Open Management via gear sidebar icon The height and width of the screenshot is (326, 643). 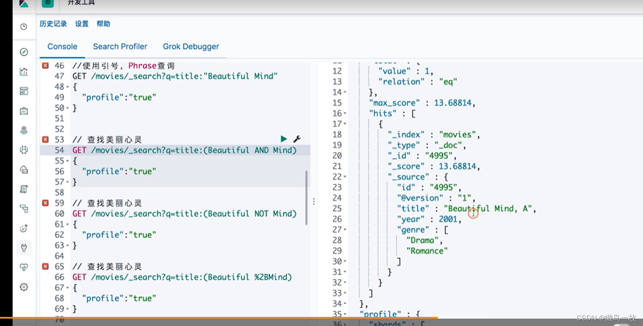pos(24,287)
